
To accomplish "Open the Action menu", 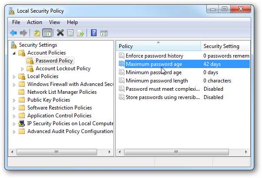I will pos(34,22).
